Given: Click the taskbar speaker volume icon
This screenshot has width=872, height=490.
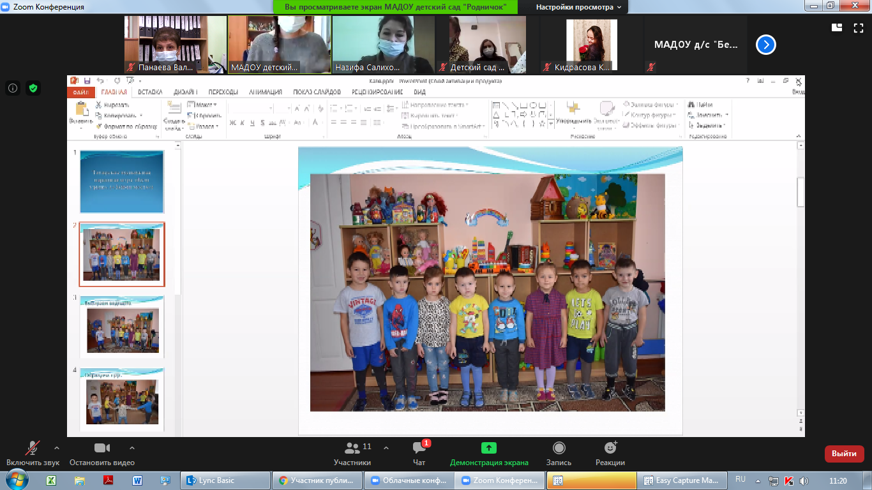Looking at the screenshot, I should [x=804, y=480].
